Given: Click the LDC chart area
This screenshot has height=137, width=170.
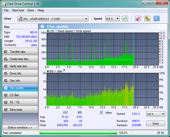Looking at the screenshot, I should (x=103, y=49).
